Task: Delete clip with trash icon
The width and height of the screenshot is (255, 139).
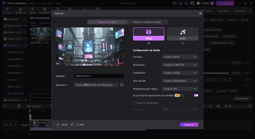Action: [19, 106]
